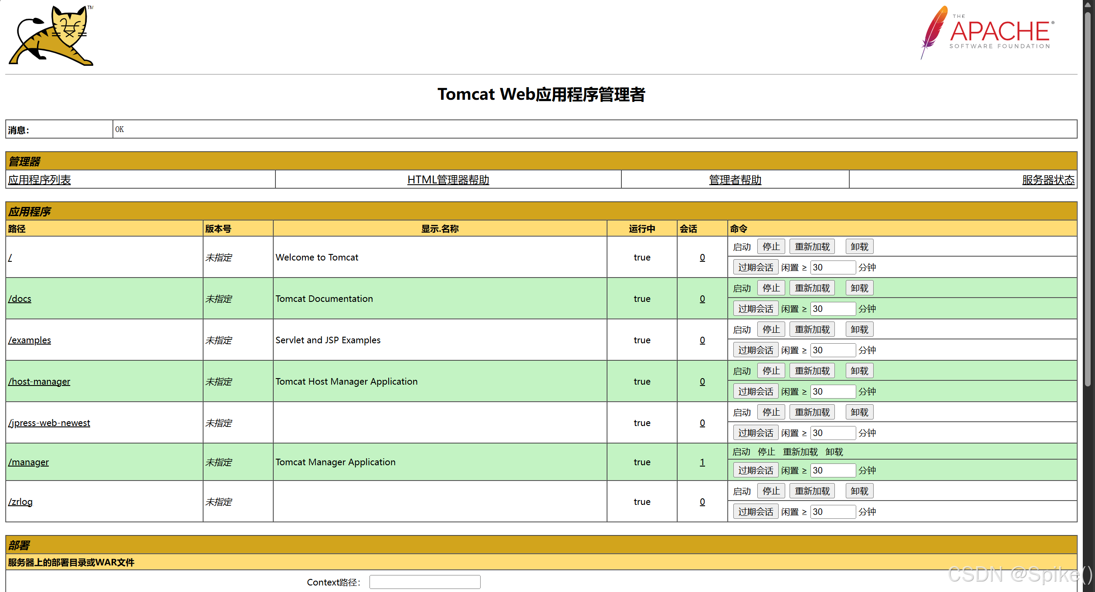The width and height of the screenshot is (1095, 592).
Task: Stop the /examples application
Action: tap(771, 329)
